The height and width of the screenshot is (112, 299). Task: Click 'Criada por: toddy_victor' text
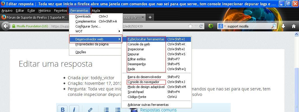(x=91, y=78)
